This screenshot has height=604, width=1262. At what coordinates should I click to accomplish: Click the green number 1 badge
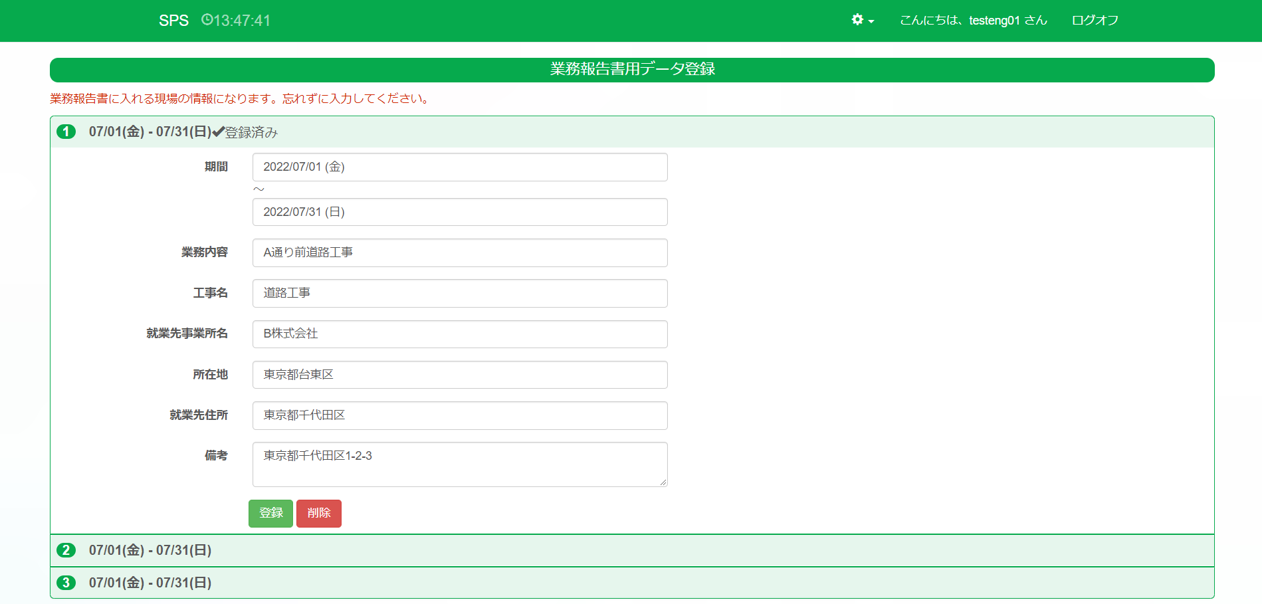click(66, 132)
